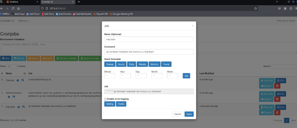Open the Google Hacking DB bookmark
This screenshot has height=128, width=297.
click(x=121, y=14)
